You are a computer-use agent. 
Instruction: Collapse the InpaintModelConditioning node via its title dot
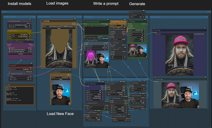pos(112,29)
